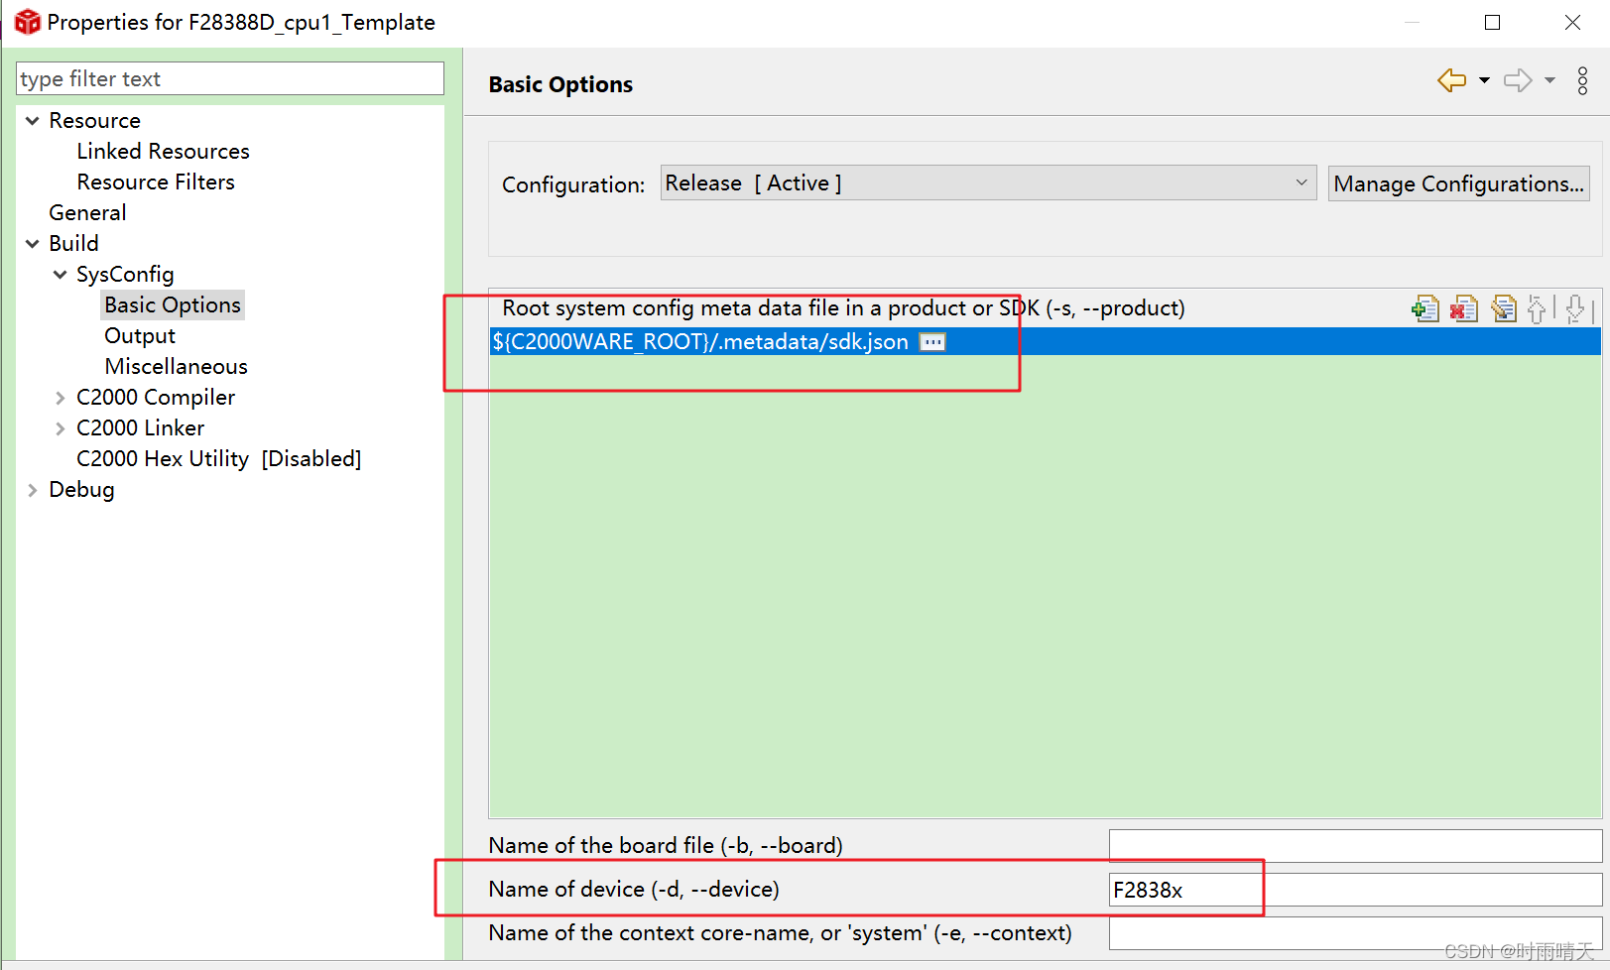The height and width of the screenshot is (970, 1610).
Task: Maximize the Properties window
Action: pos(1492,22)
